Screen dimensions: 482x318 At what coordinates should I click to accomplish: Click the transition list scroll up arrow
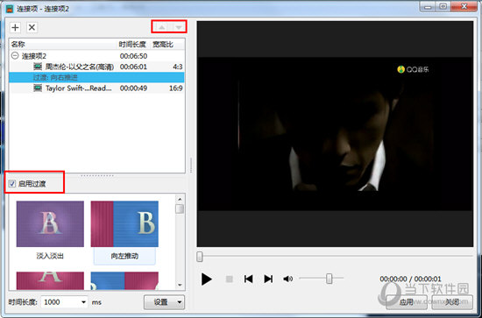(x=181, y=199)
